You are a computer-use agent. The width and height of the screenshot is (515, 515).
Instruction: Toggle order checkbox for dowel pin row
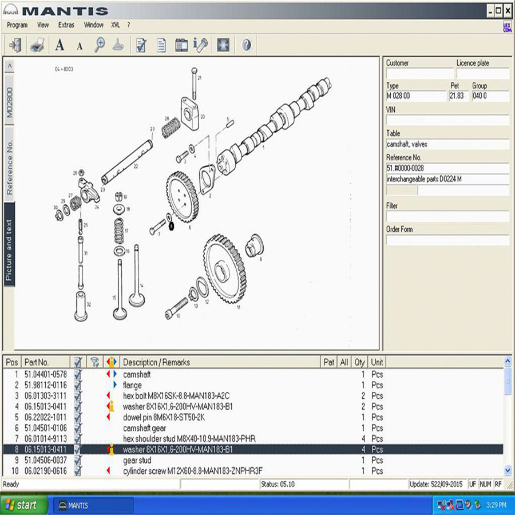78,417
